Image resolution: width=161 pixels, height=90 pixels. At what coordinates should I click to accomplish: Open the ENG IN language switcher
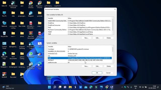[136, 87]
